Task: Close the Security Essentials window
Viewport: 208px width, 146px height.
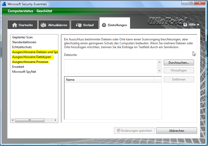Action: 200,3
